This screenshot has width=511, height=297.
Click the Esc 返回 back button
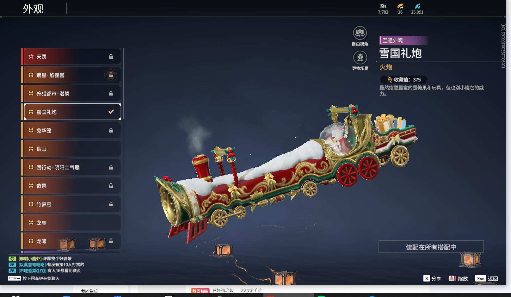(487, 278)
